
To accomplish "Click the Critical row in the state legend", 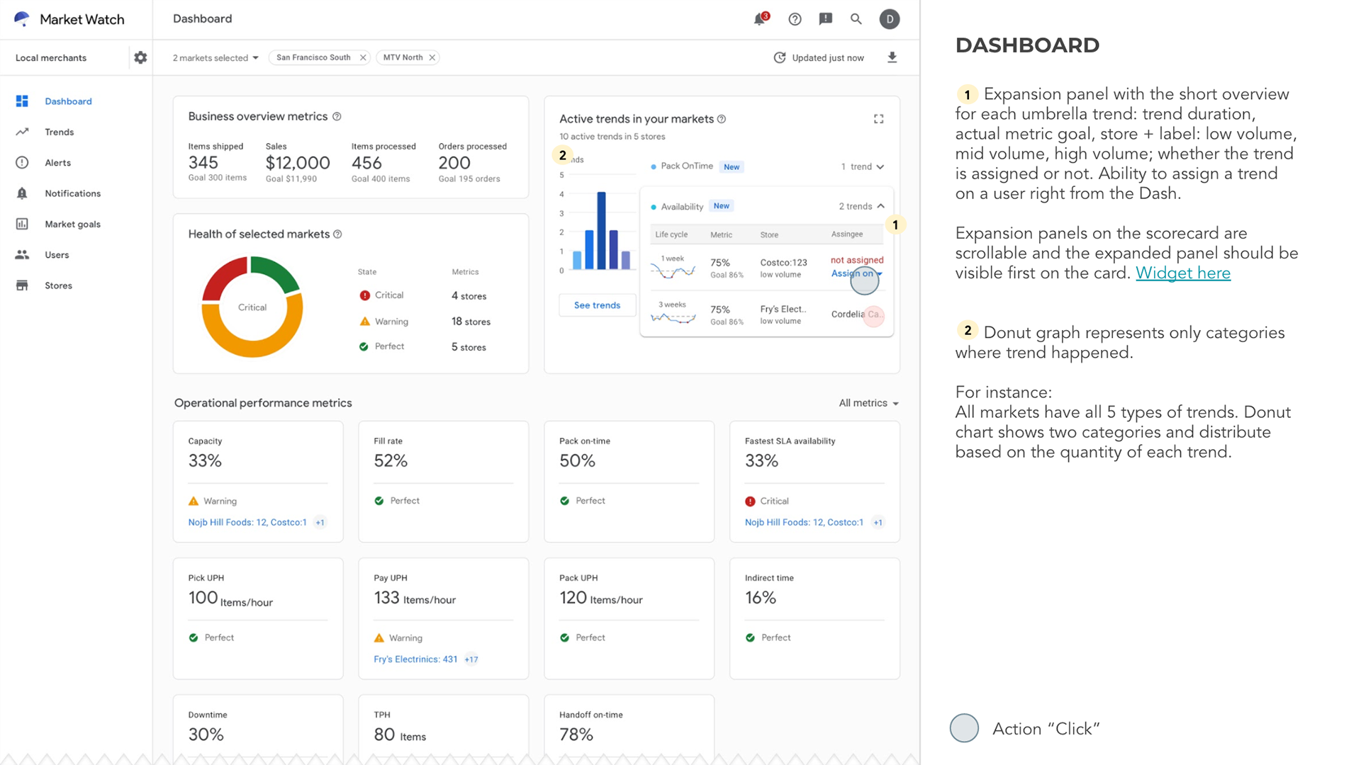I will tap(422, 295).
